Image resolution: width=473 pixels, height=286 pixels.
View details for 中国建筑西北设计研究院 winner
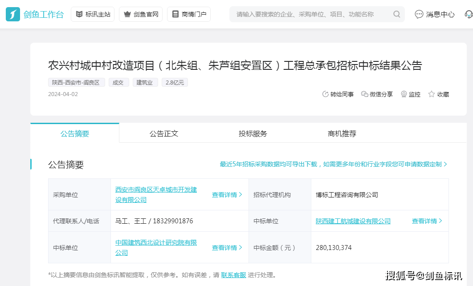pos(227,248)
